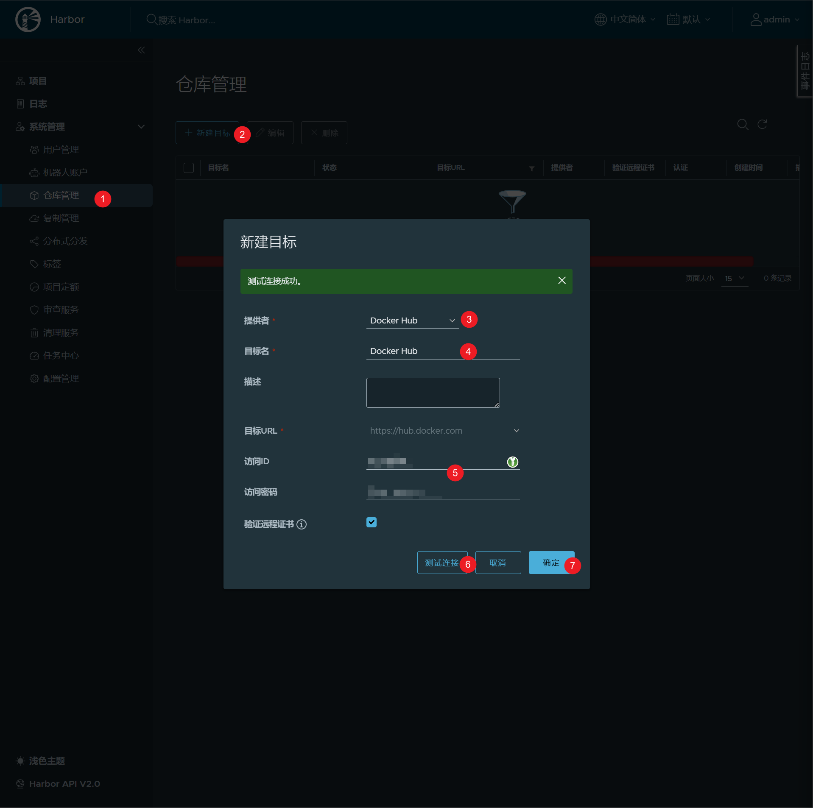Open 标签 page
The width and height of the screenshot is (813, 808).
pos(52,264)
